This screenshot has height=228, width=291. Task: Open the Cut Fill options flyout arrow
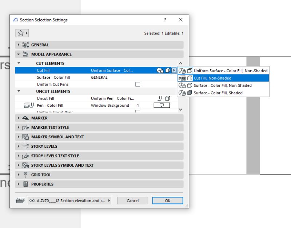[174, 70]
